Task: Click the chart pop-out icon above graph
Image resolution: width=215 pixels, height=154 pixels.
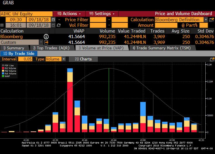Action: tap(212, 59)
